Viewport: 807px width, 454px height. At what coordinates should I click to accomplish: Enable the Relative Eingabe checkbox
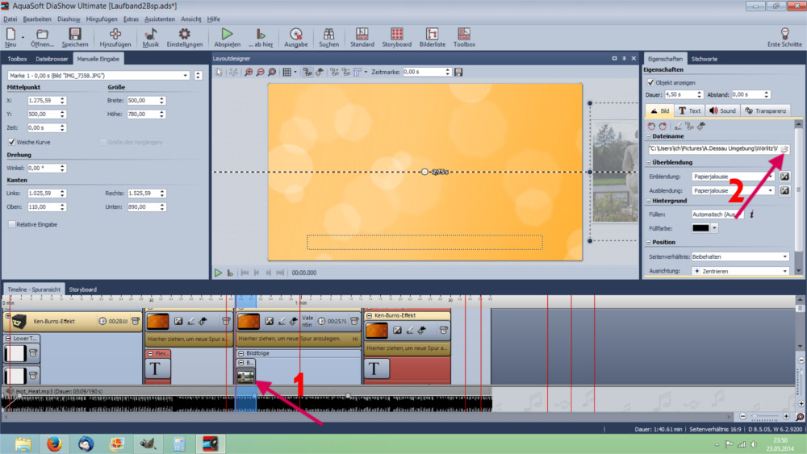pyautogui.click(x=10, y=224)
